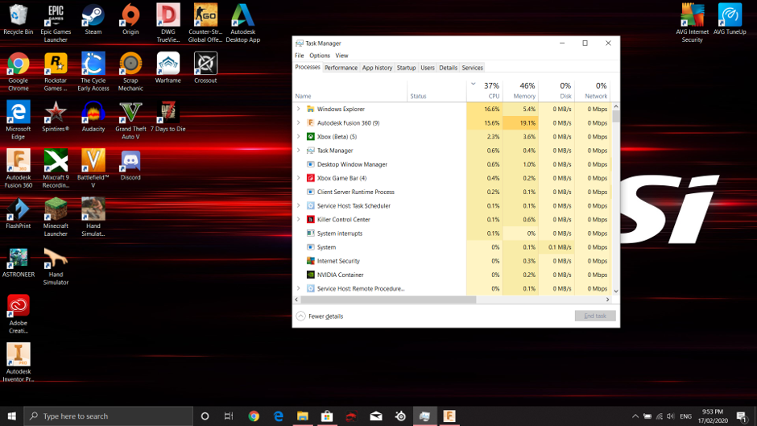757x426 pixels.
Task: Click the vertical scrollbar down arrow
Action: tap(616, 292)
